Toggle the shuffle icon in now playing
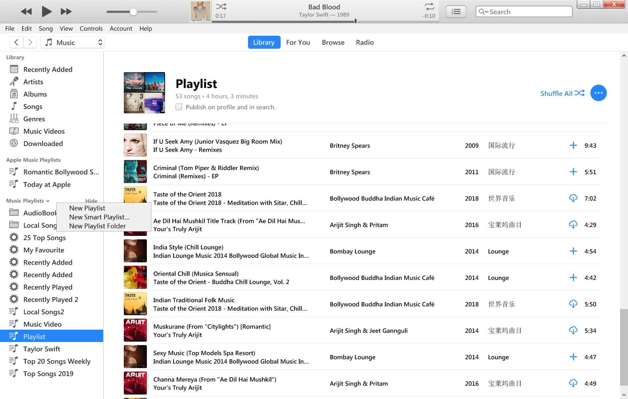Screen dimensions: 628x399 [x=221, y=6]
